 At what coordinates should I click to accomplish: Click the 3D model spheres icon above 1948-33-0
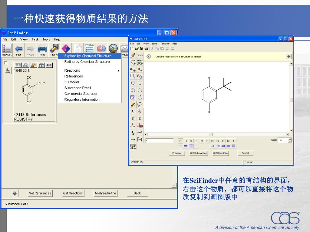point(26,65)
